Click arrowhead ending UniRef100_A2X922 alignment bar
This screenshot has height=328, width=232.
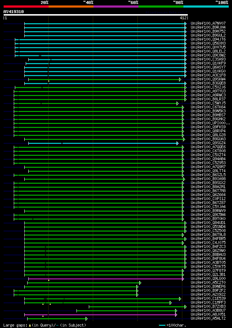(137, 295)
